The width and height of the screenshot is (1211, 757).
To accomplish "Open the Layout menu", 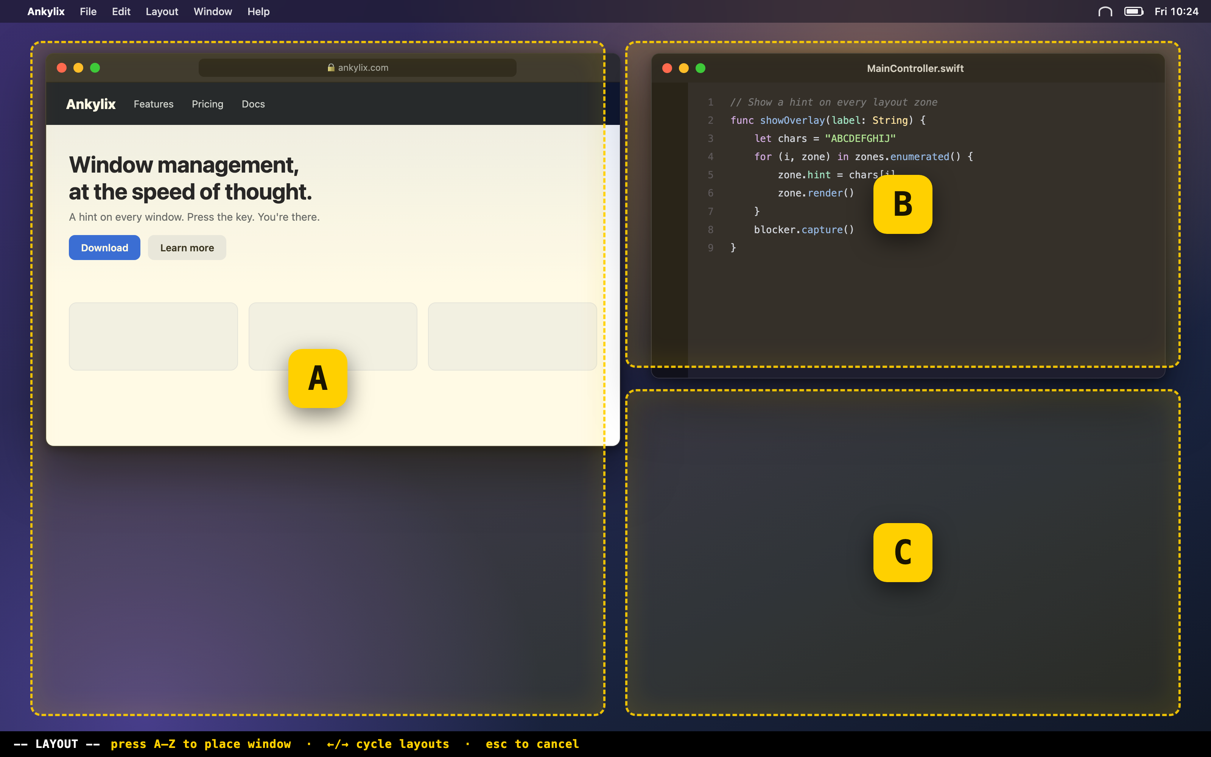I will (x=162, y=11).
